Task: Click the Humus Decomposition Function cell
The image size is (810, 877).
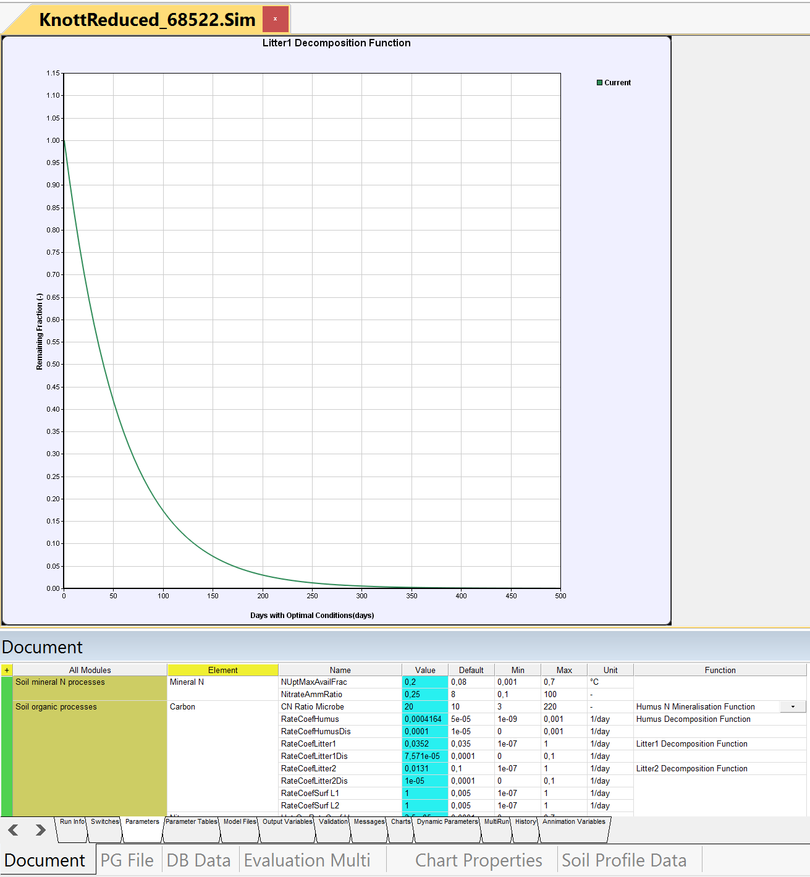Action: (720, 719)
